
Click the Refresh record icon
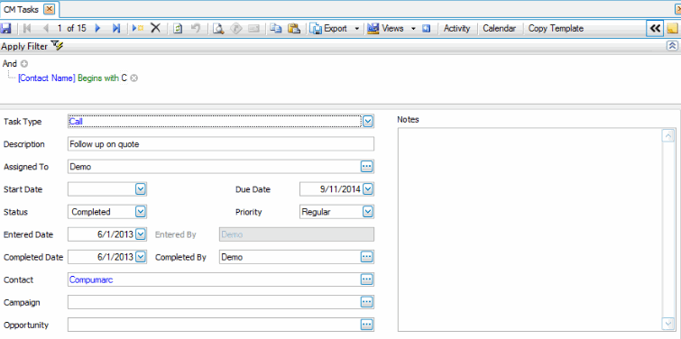[x=178, y=28]
